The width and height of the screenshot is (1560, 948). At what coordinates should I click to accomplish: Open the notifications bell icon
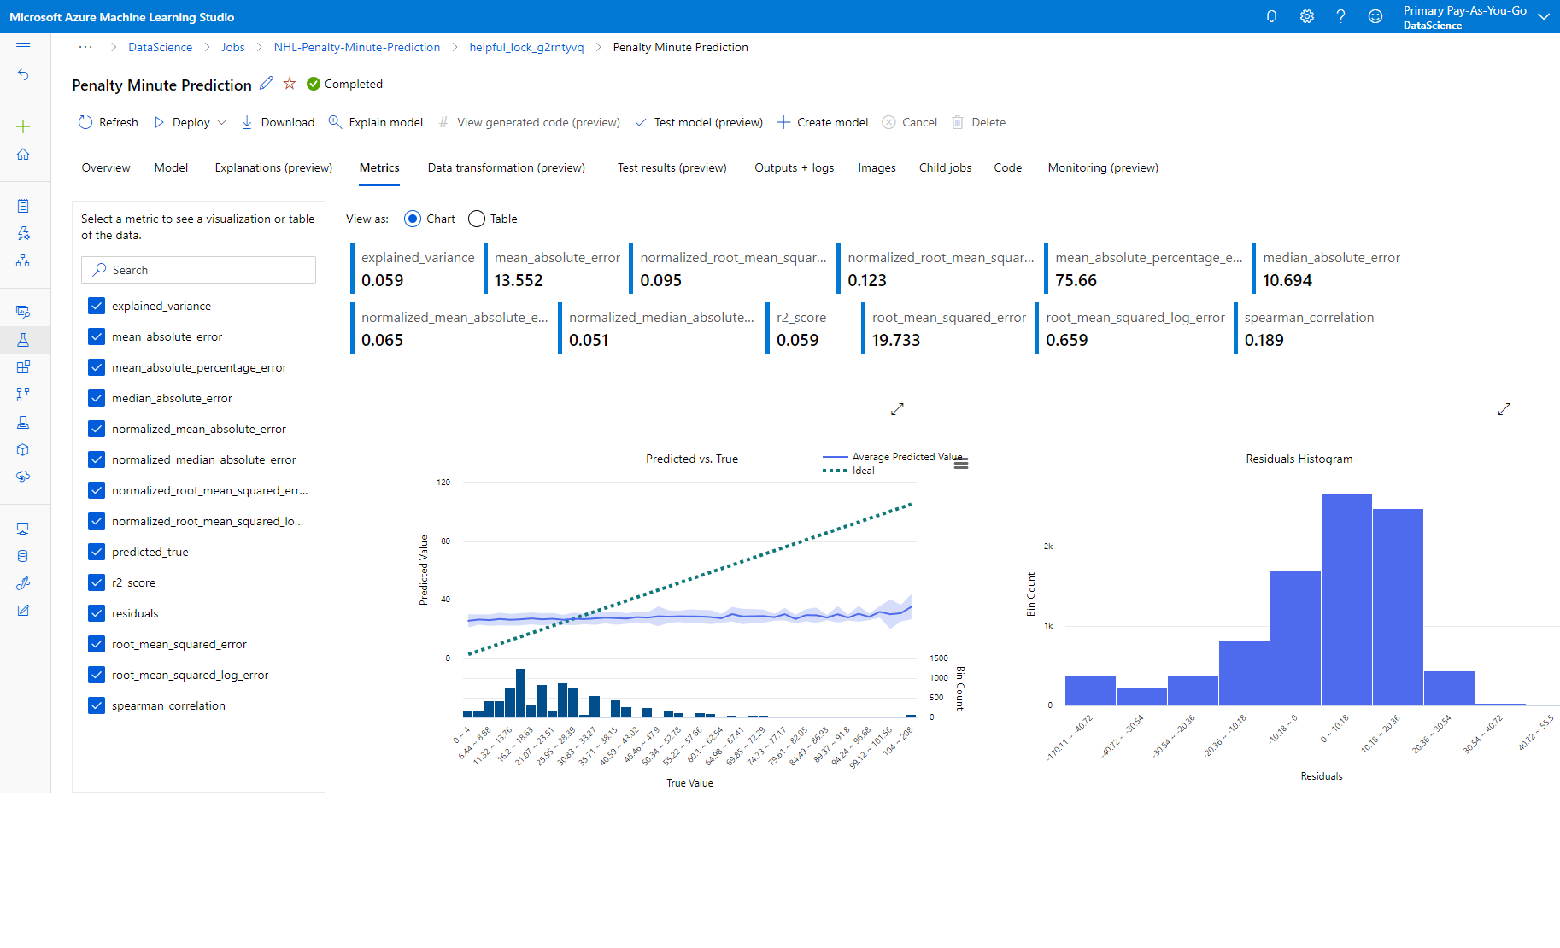(x=1271, y=16)
